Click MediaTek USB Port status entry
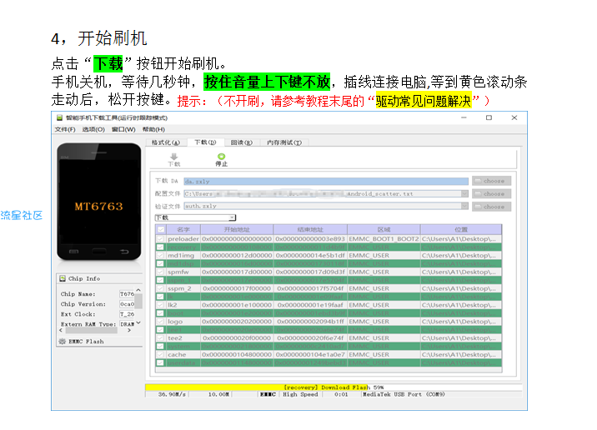The width and height of the screenshot is (597, 430). point(404,395)
